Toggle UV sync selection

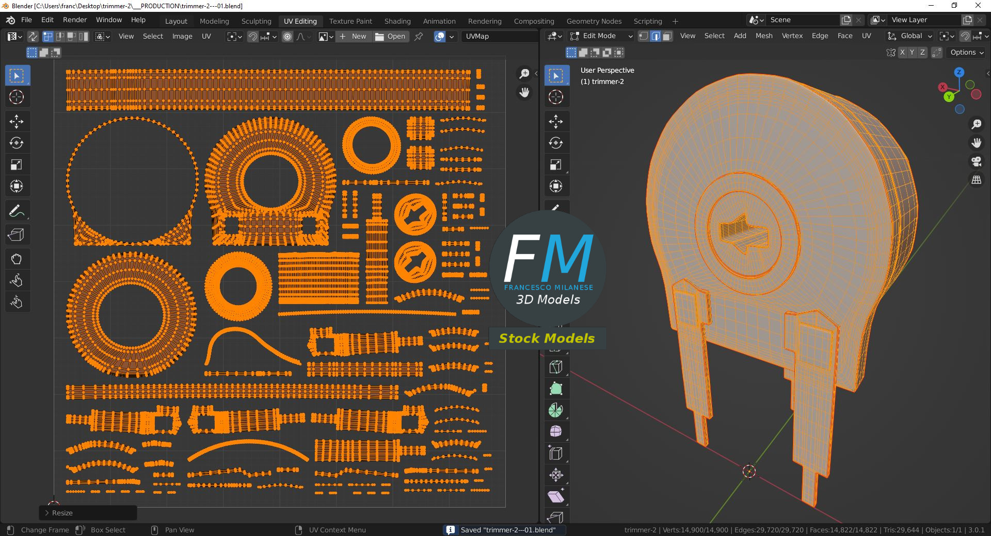(33, 37)
